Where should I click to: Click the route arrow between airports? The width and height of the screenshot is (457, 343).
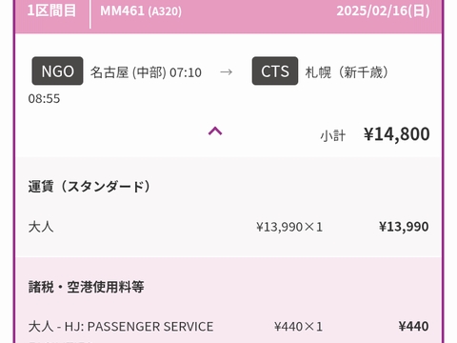(226, 72)
